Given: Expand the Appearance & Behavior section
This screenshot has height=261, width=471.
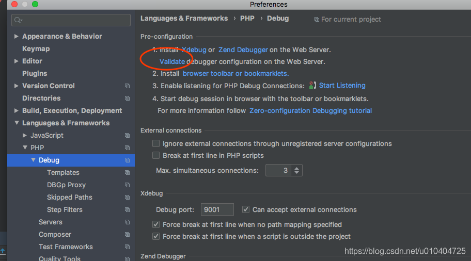Looking at the screenshot, I should pyautogui.click(x=16, y=36).
